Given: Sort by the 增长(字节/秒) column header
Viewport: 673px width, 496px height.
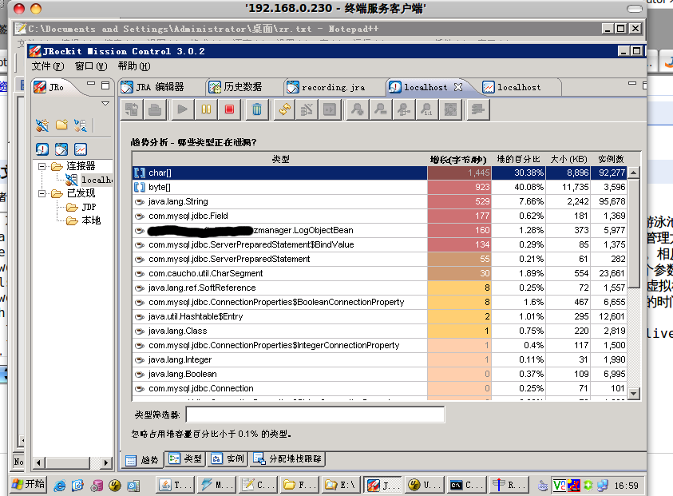Looking at the screenshot, I should tap(459, 159).
